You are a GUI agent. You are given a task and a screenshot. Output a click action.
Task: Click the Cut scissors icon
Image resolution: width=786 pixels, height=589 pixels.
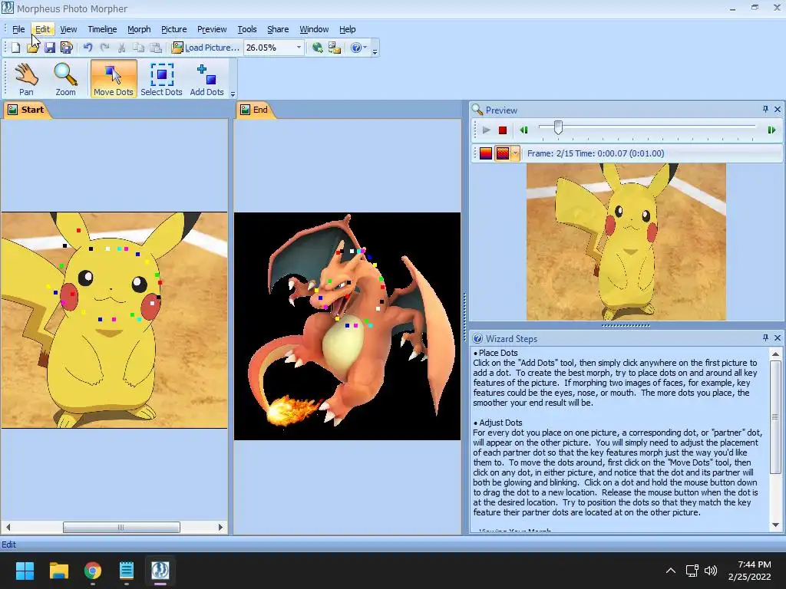click(121, 48)
